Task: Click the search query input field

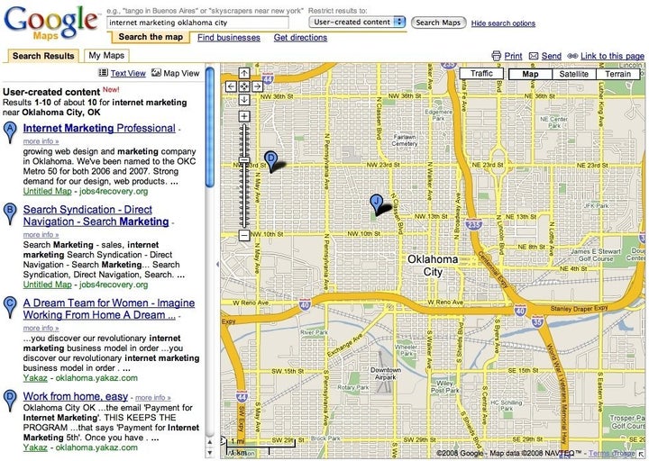Action: click(x=197, y=23)
